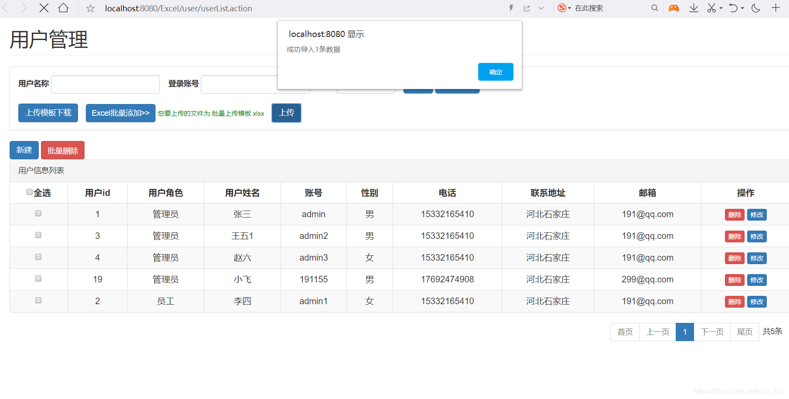Bookmark this page with the star icon
The height and width of the screenshot is (399, 789).
click(x=90, y=8)
